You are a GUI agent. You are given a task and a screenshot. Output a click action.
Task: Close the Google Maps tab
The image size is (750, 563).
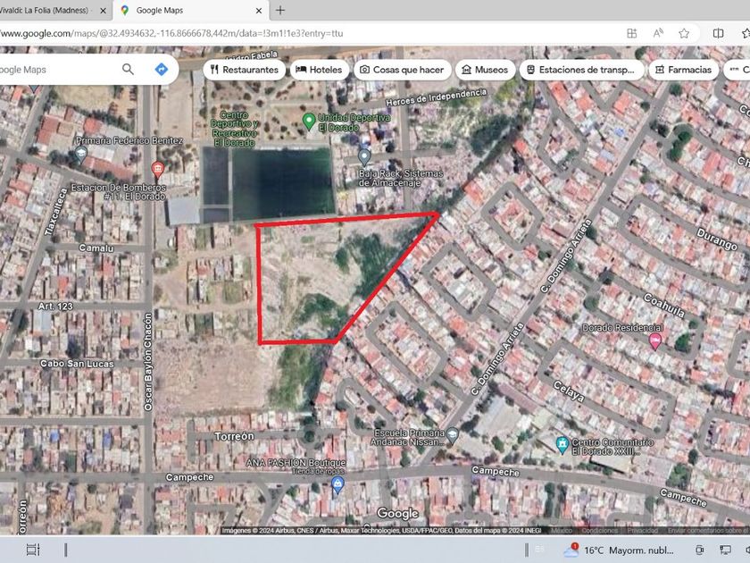point(259,11)
